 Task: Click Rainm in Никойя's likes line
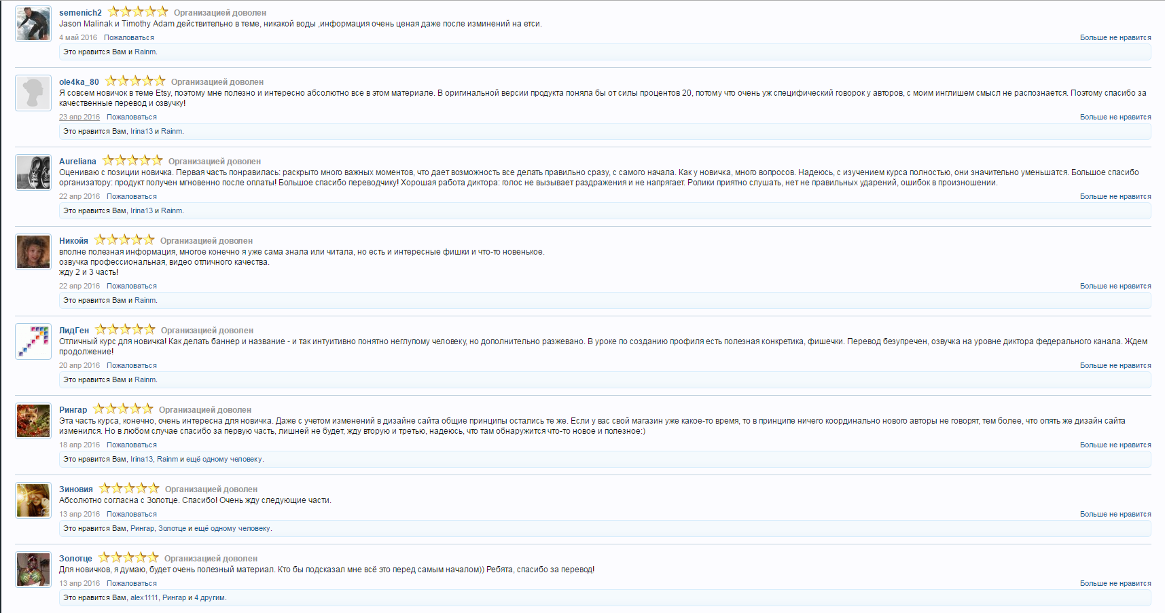pos(145,301)
